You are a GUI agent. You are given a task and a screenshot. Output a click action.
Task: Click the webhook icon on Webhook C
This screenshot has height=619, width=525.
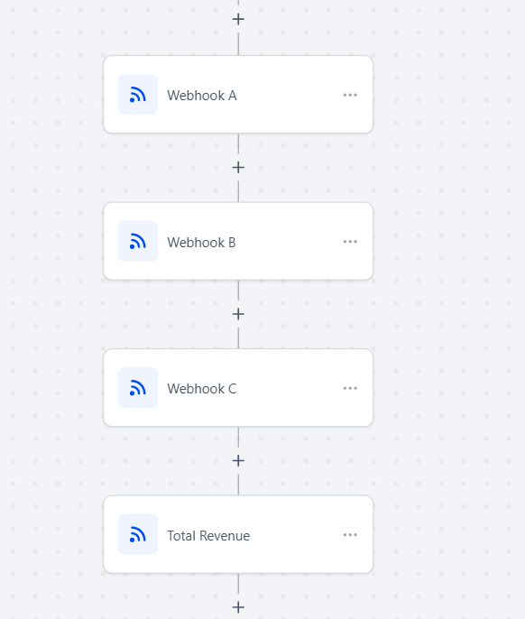pyautogui.click(x=138, y=388)
